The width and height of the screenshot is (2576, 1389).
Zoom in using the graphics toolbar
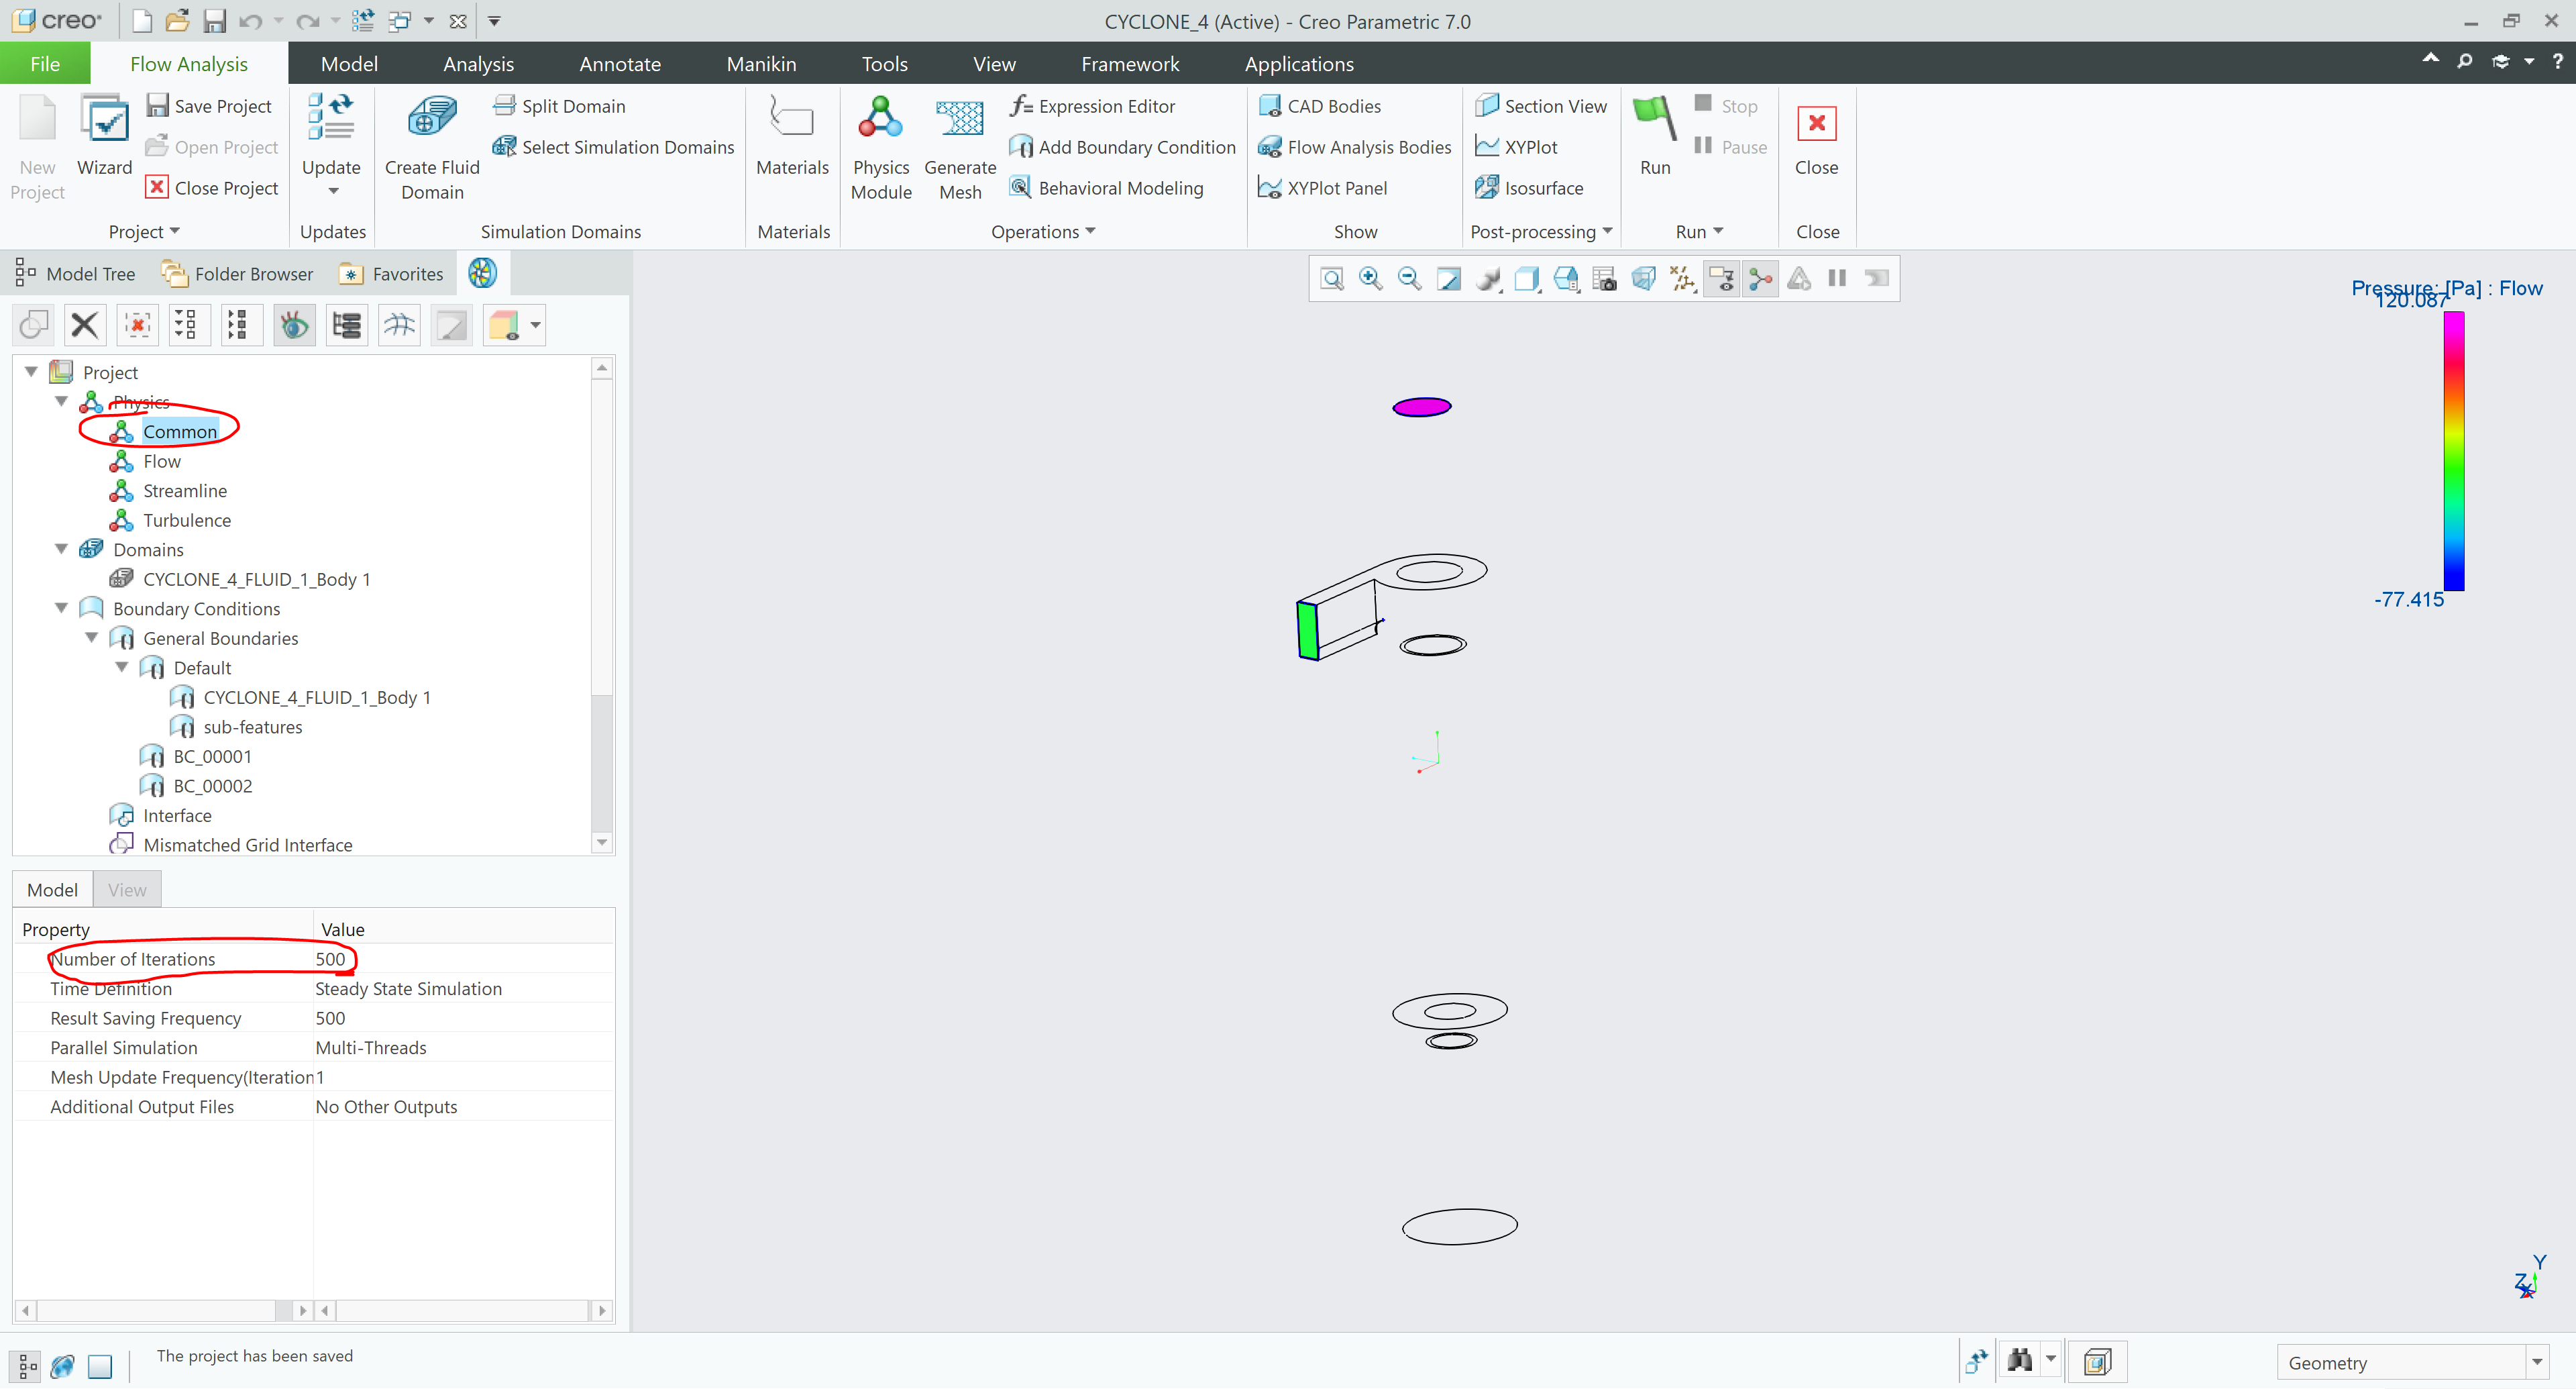pos(1370,278)
